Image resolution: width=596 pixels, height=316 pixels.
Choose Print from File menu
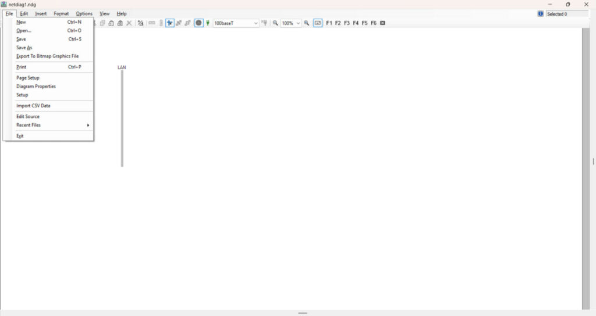click(49, 67)
